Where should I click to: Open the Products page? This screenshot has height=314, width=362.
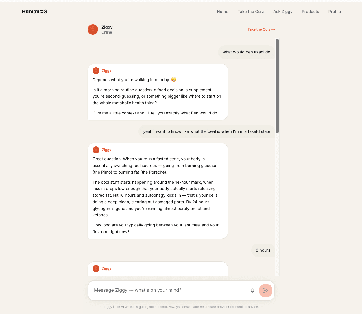point(310,12)
